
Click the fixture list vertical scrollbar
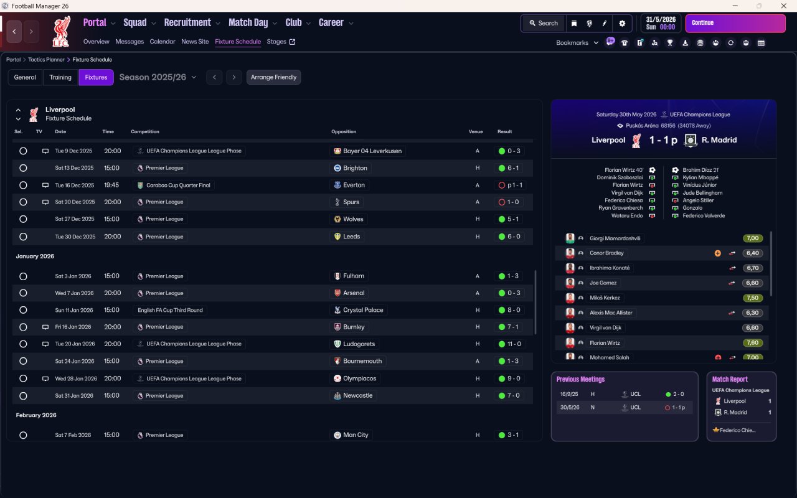(x=535, y=302)
